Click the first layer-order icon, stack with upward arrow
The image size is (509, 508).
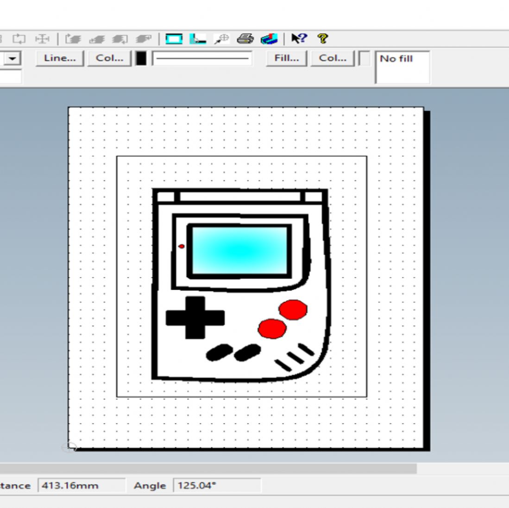pyautogui.click(x=73, y=39)
